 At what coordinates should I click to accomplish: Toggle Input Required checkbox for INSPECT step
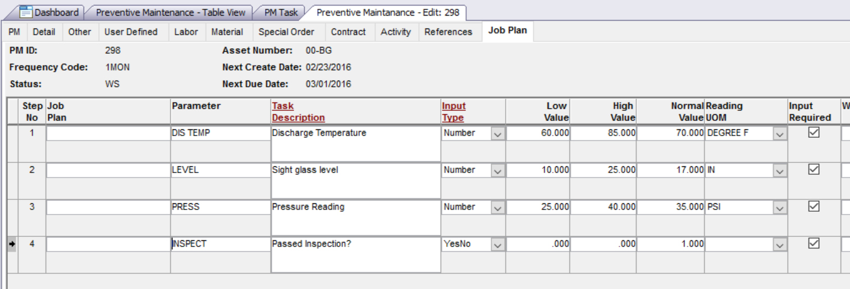[814, 244]
